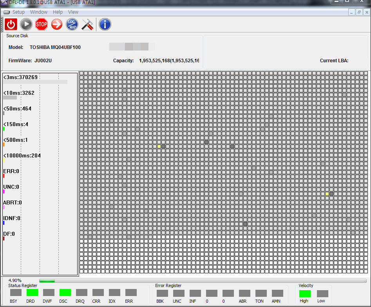The height and width of the screenshot is (307, 371).
Task: Select the DF:0 counter
Action: tap(9, 234)
